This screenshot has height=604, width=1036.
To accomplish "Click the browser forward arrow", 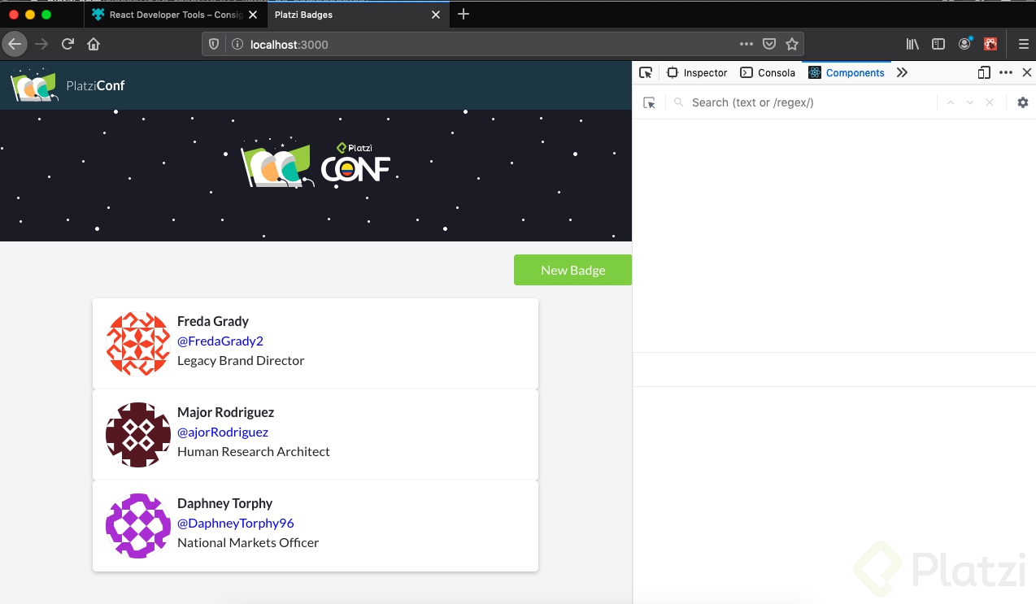I will click(41, 44).
